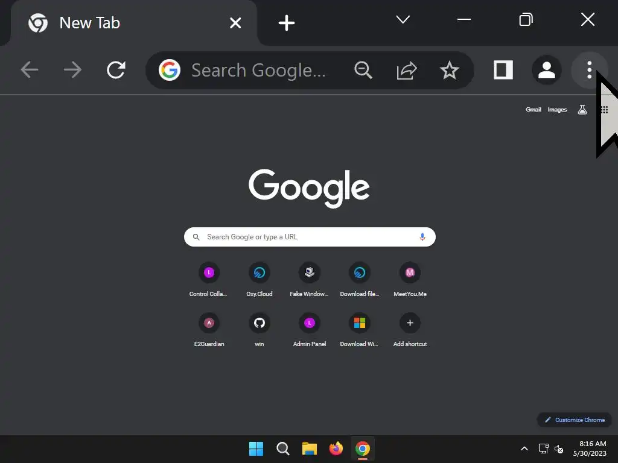Click the zoom magnifier in address bar
The height and width of the screenshot is (463, 618).
pyautogui.click(x=363, y=70)
